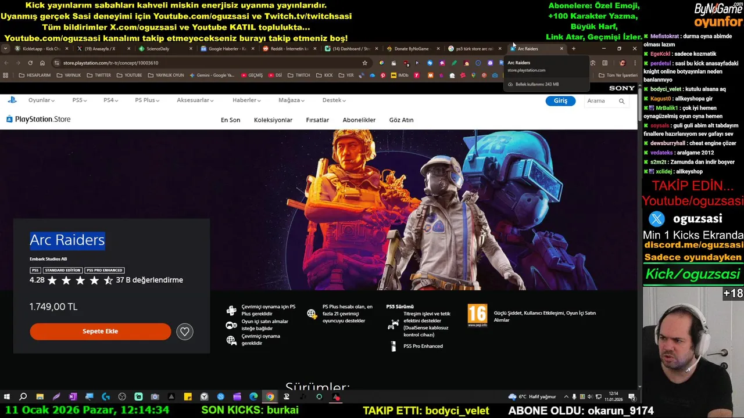Click the Sepete Ekle button
Viewport: 744px width, 418px height.
pos(101,331)
